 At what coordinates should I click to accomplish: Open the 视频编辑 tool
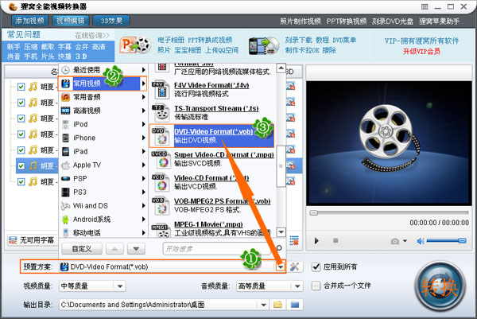point(71,21)
